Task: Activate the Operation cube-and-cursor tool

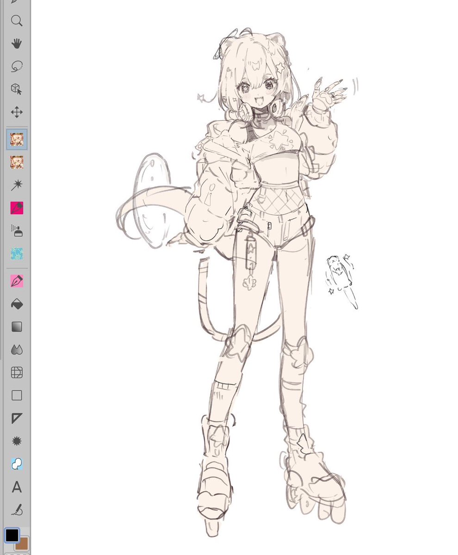Action: click(17, 89)
